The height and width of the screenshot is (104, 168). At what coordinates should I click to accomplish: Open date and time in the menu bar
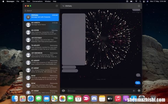tap(158, 1)
